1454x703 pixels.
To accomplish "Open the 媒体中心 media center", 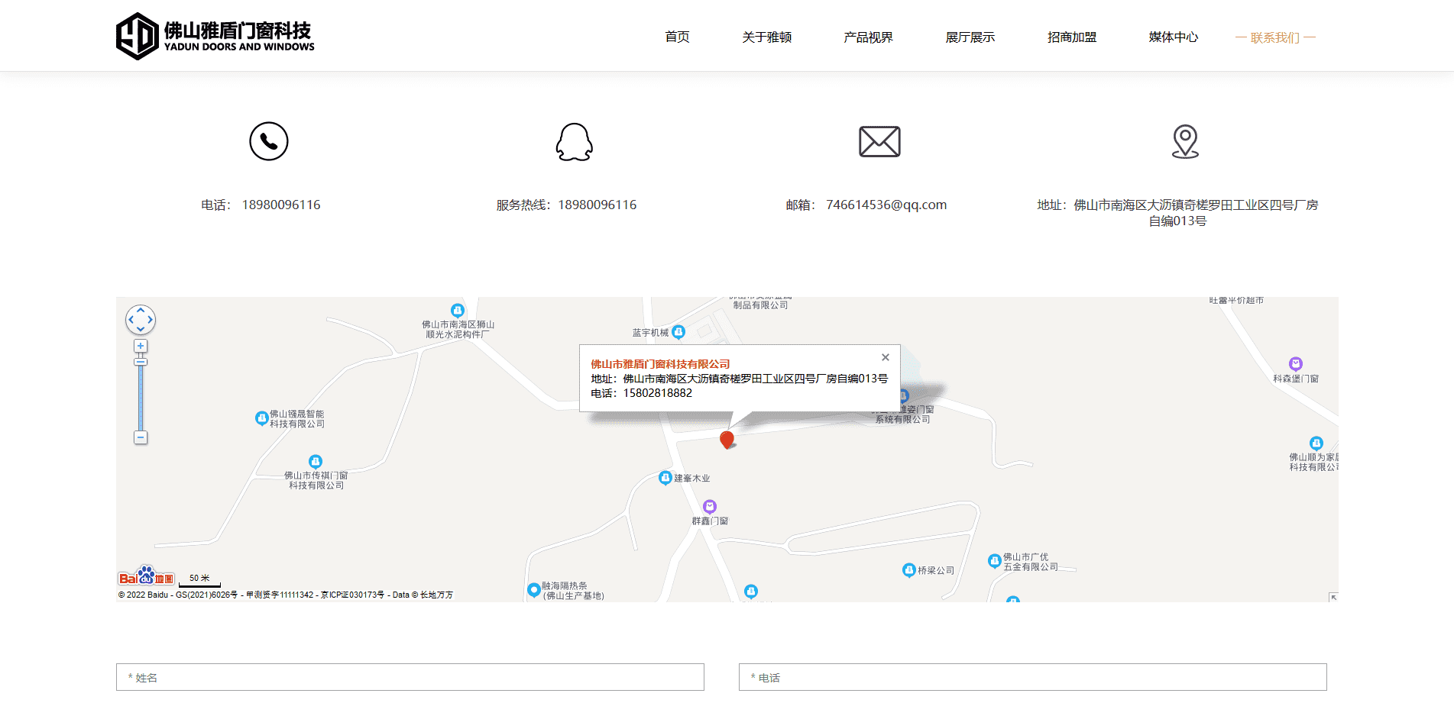I will tap(1173, 37).
